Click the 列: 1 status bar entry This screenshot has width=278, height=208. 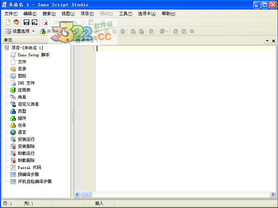[x=29, y=203]
